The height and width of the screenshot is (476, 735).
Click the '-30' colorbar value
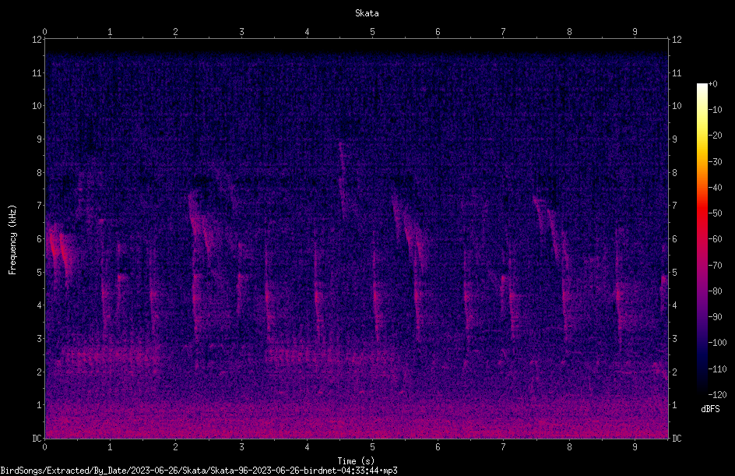coord(716,161)
